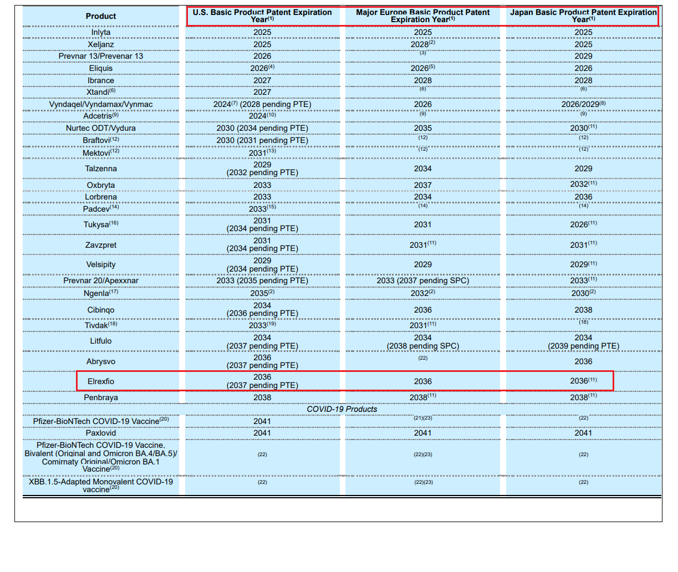Click the Major Europe Patent Expiration column header
Screen dimensions: 678x572
coord(422,16)
